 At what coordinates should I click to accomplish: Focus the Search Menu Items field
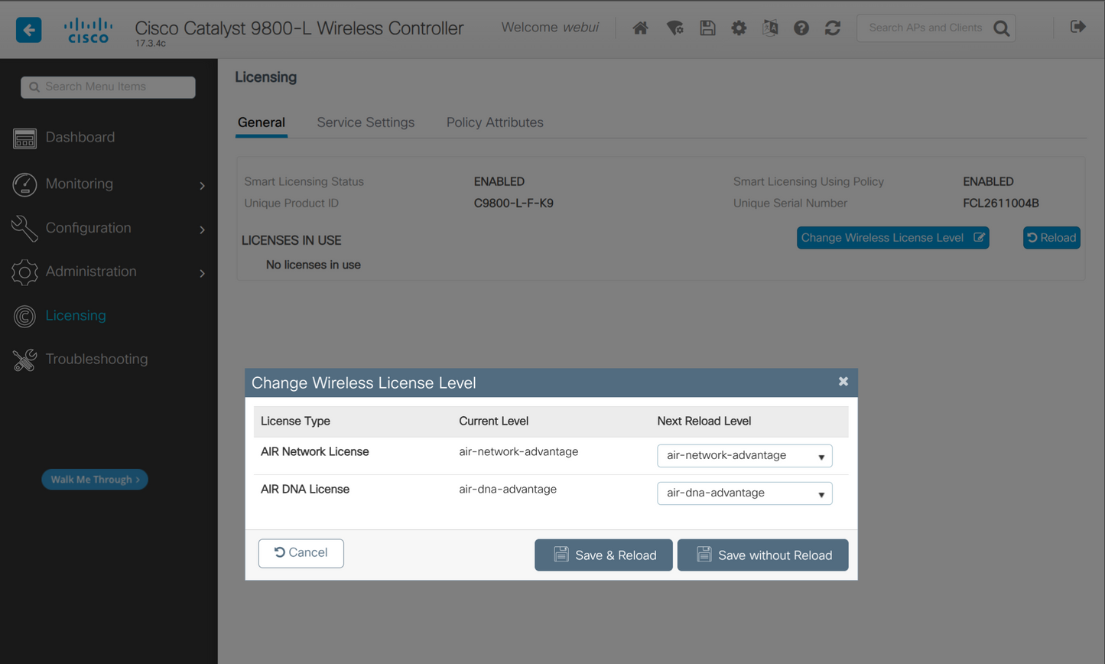[x=108, y=87]
